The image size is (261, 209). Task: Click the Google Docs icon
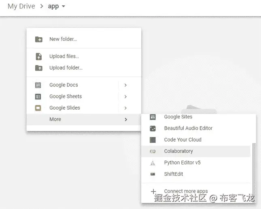click(38, 85)
